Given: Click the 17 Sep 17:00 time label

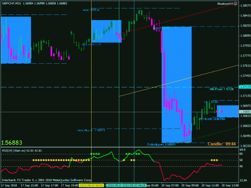Looking at the screenshot, I should 49,186.
